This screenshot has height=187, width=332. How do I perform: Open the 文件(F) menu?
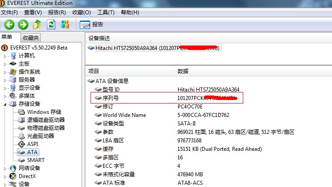pos(9,12)
